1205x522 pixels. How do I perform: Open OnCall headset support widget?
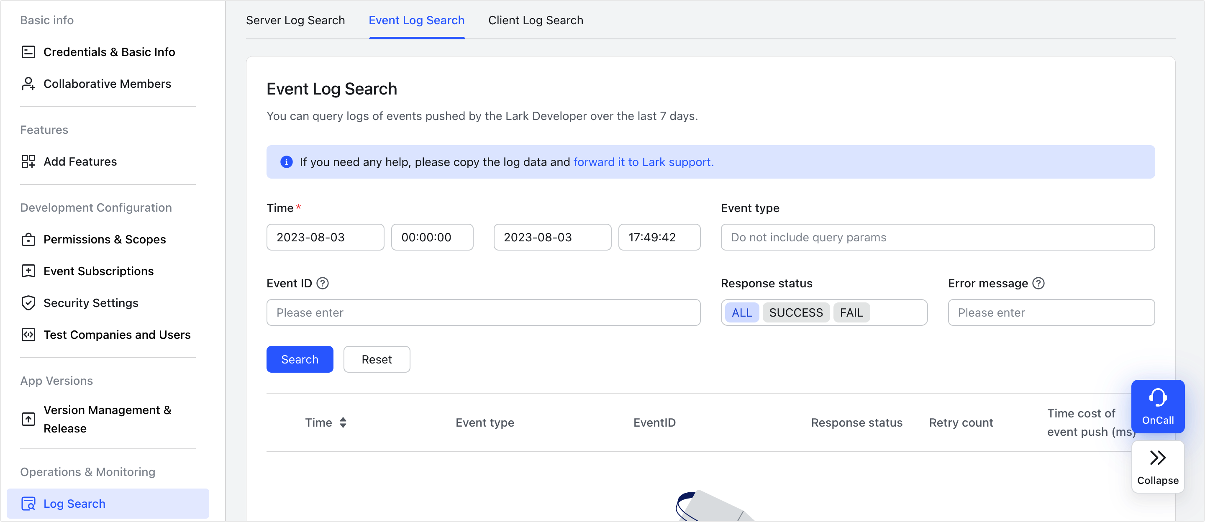coord(1157,406)
